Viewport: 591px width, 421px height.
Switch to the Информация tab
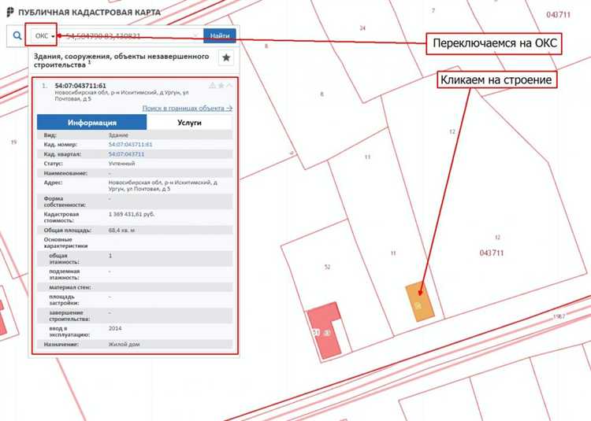click(x=91, y=123)
